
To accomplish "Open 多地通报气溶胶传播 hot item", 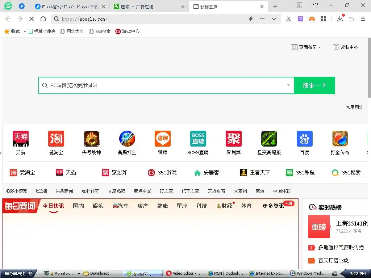I will [x=341, y=248].
